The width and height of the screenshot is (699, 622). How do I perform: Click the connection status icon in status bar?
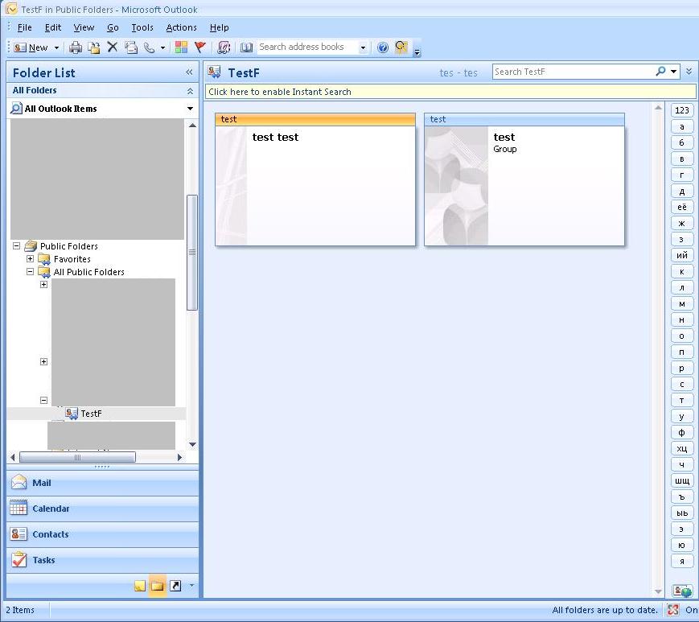point(673,609)
